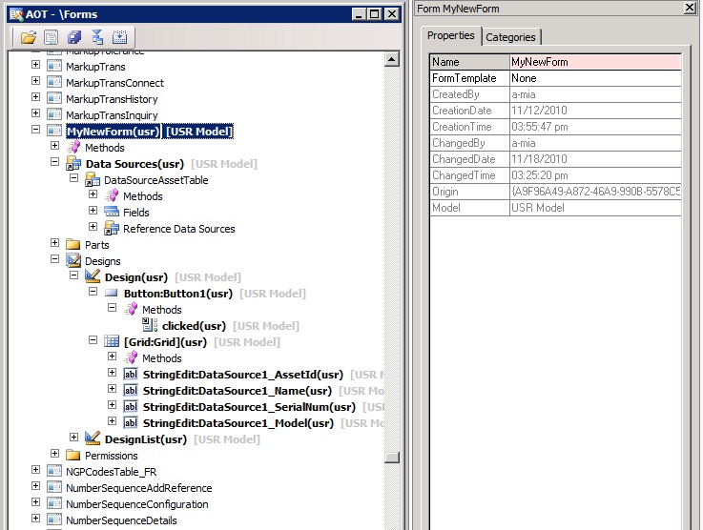Viewport: 703px width, 530px height.
Task: Expand the MarkupTrans form node
Action: (x=35, y=65)
